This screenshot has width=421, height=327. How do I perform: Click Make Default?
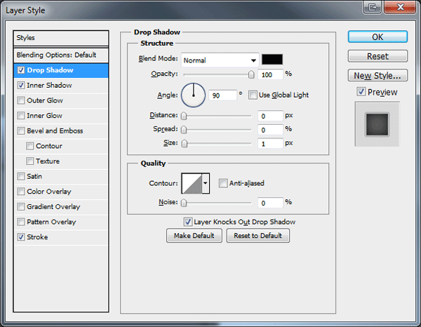coord(194,236)
